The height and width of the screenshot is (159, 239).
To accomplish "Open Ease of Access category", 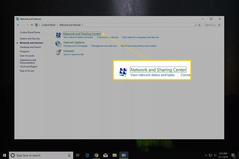I will [x=27, y=71].
